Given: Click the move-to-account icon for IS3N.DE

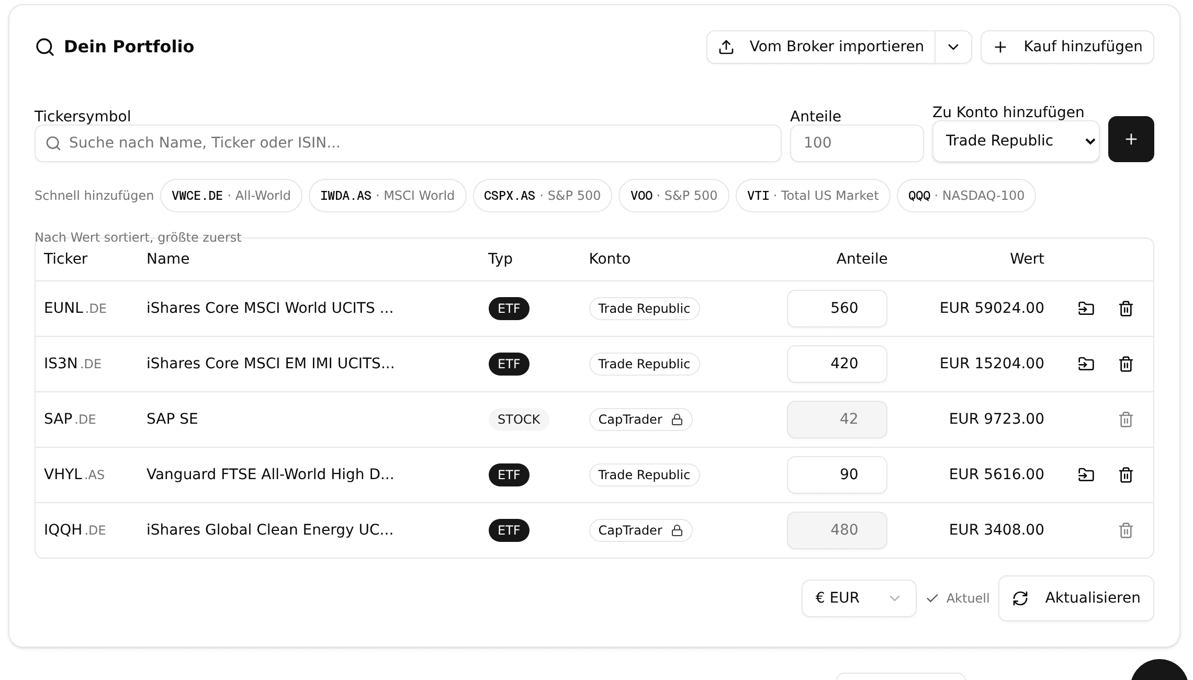Looking at the screenshot, I should (x=1086, y=364).
